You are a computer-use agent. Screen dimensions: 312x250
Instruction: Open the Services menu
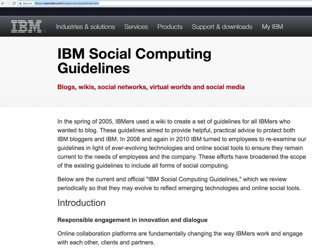tap(136, 27)
